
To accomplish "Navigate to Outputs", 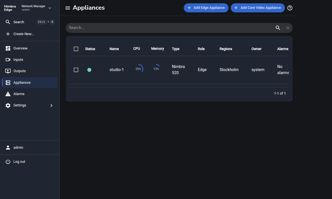I will [30, 71].
